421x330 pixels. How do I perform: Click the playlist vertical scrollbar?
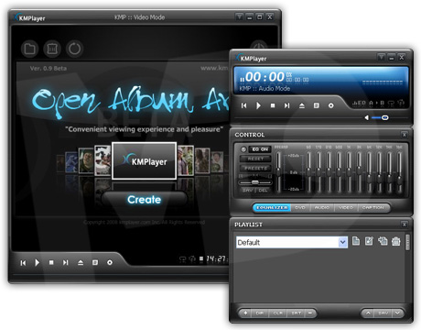tap(408, 243)
